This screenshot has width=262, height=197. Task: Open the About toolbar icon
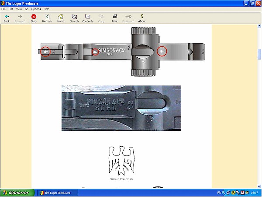[x=142, y=16]
